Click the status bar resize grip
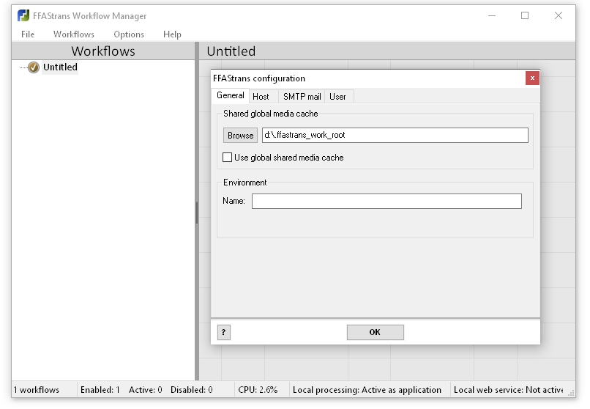The height and width of the screenshot is (409, 590). [571, 393]
